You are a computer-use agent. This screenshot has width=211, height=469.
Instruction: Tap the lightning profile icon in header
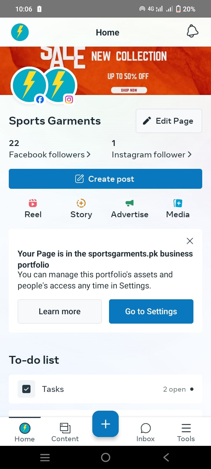[20, 32]
